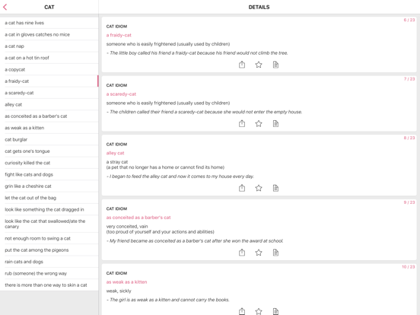Share the 'a scaredy-cat' idiom
The width and height of the screenshot is (420, 315).
(242, 123)
